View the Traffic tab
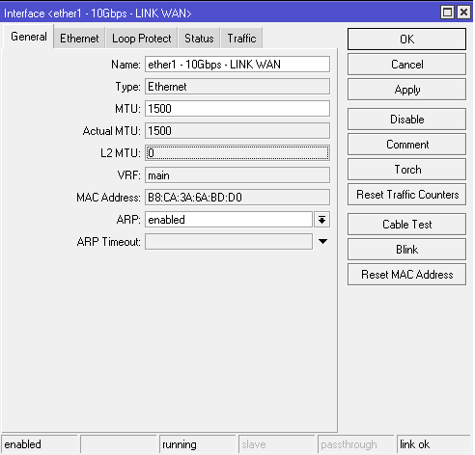 [x=241, y=39]
